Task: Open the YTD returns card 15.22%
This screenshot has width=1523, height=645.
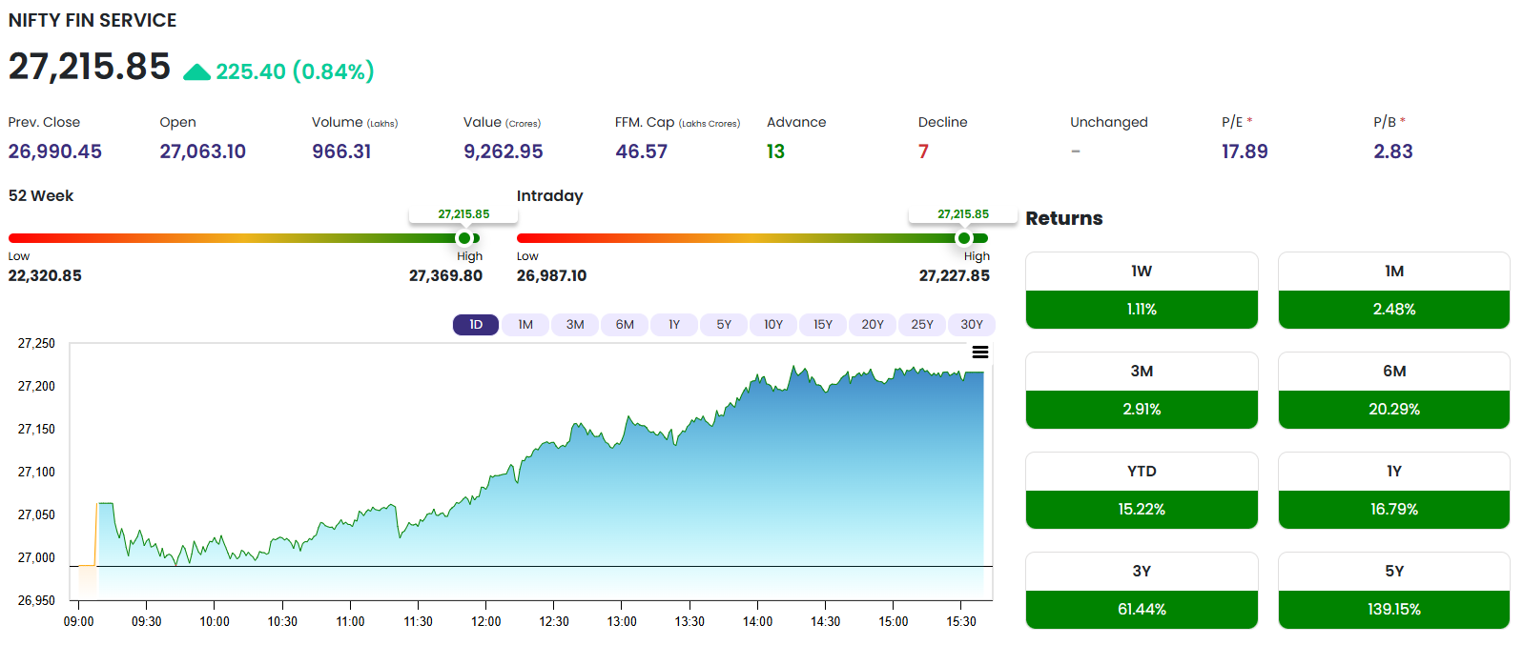Action: 1142,491
